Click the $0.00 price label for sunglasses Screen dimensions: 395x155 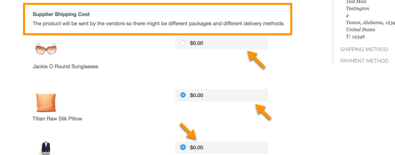pos(196,43)
